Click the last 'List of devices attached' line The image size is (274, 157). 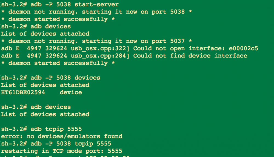coord(45,114)
